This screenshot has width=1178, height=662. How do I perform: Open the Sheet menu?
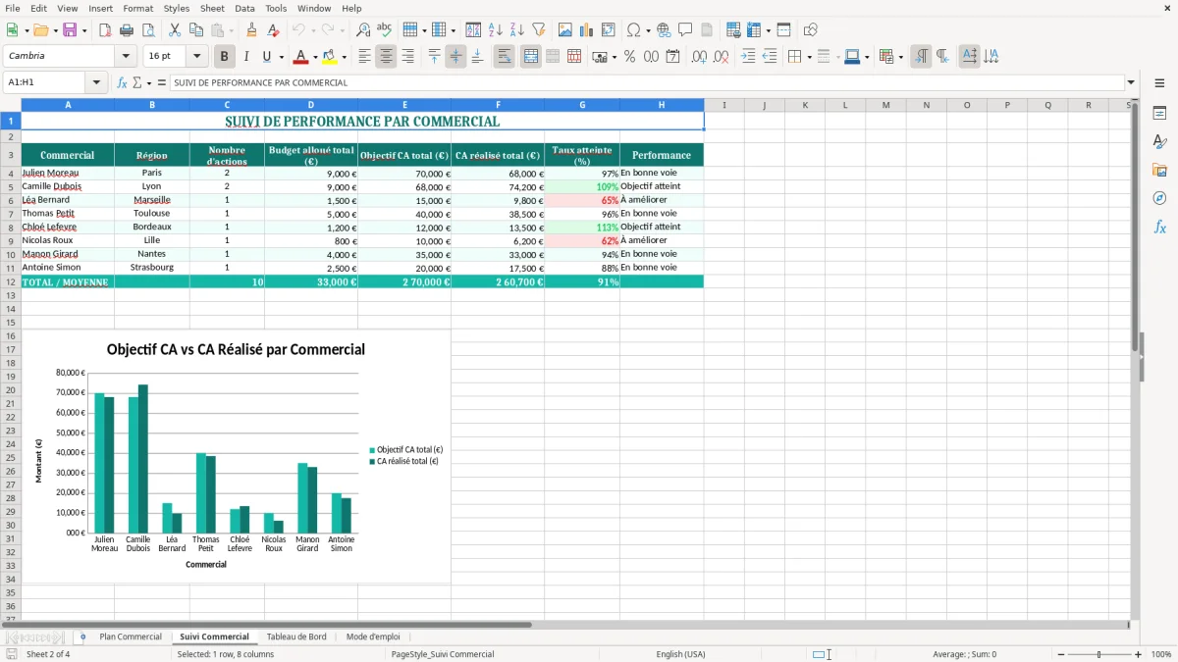click(212, 8)
